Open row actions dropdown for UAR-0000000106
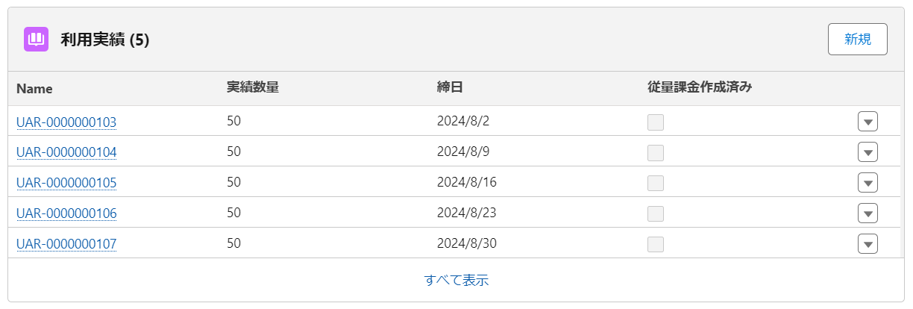 pos(867,213)
